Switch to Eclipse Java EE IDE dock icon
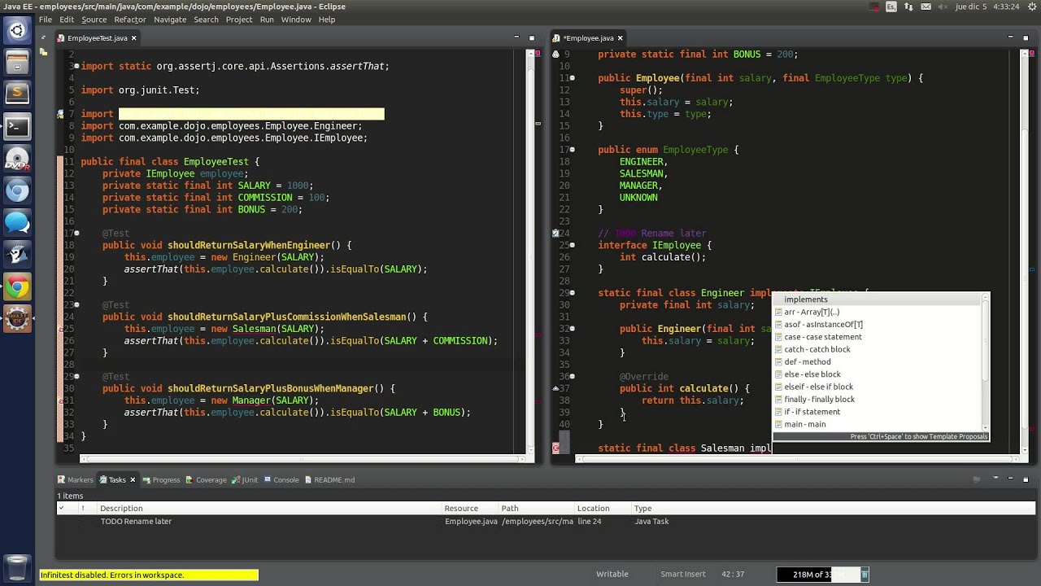1041x586 pixels. coord(17,318)
